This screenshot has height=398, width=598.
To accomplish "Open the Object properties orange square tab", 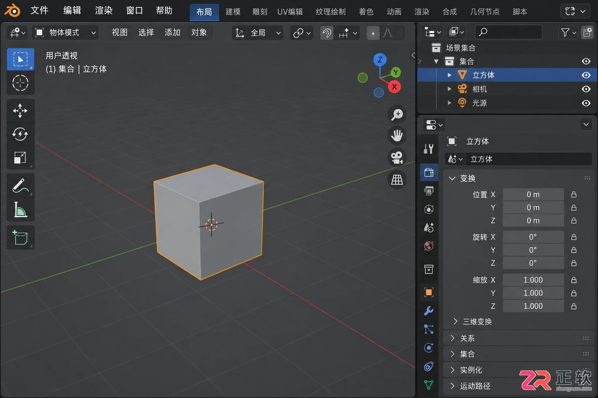I will click(x=429, y=292).
